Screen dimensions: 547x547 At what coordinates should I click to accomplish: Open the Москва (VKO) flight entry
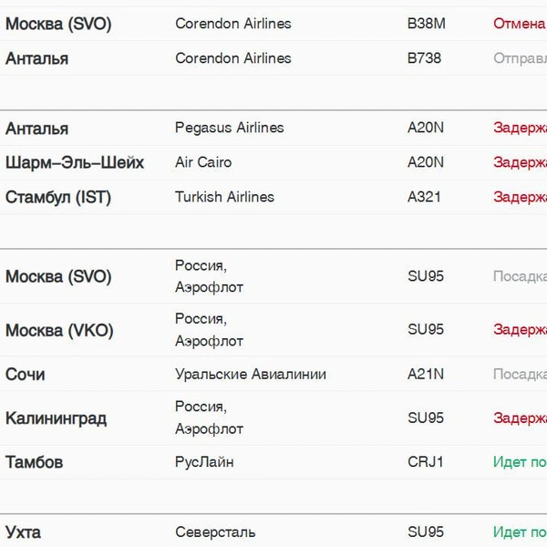pos(273,330)
